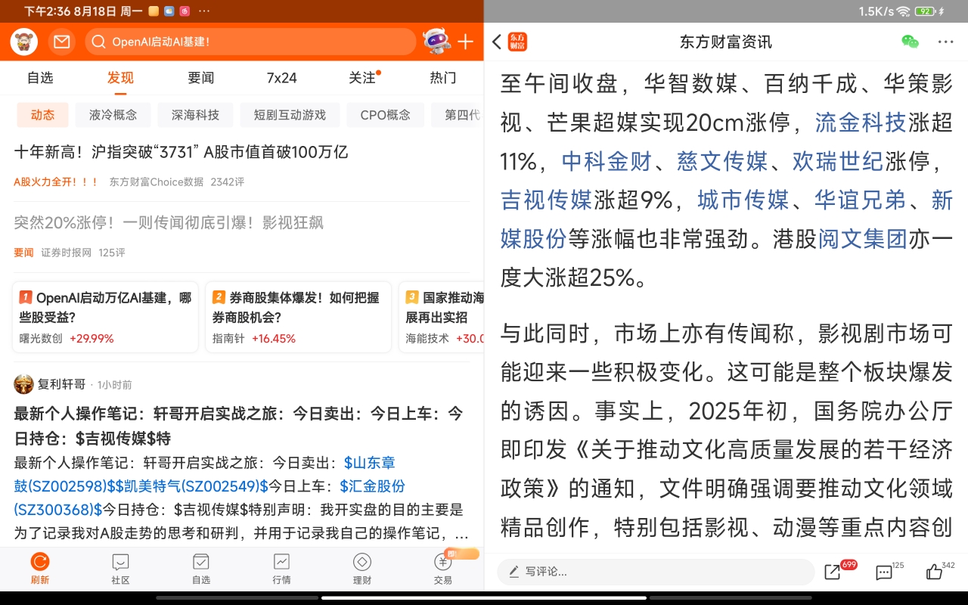Tap the three dots in top status bar
The height and width of the screenshot is (605, 968).
pos(204,11)
